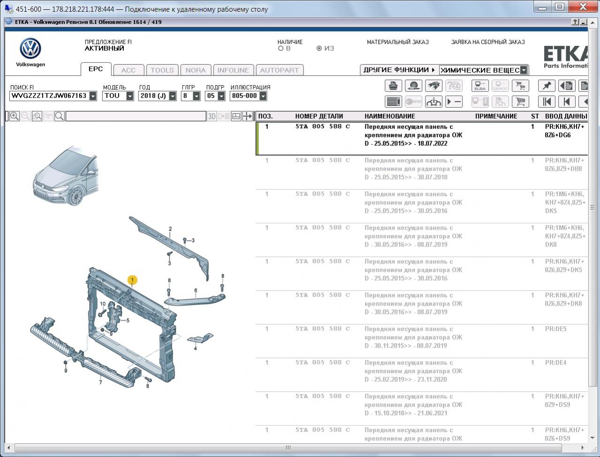Open the VIN search dropdown

[x=93, y=96]
